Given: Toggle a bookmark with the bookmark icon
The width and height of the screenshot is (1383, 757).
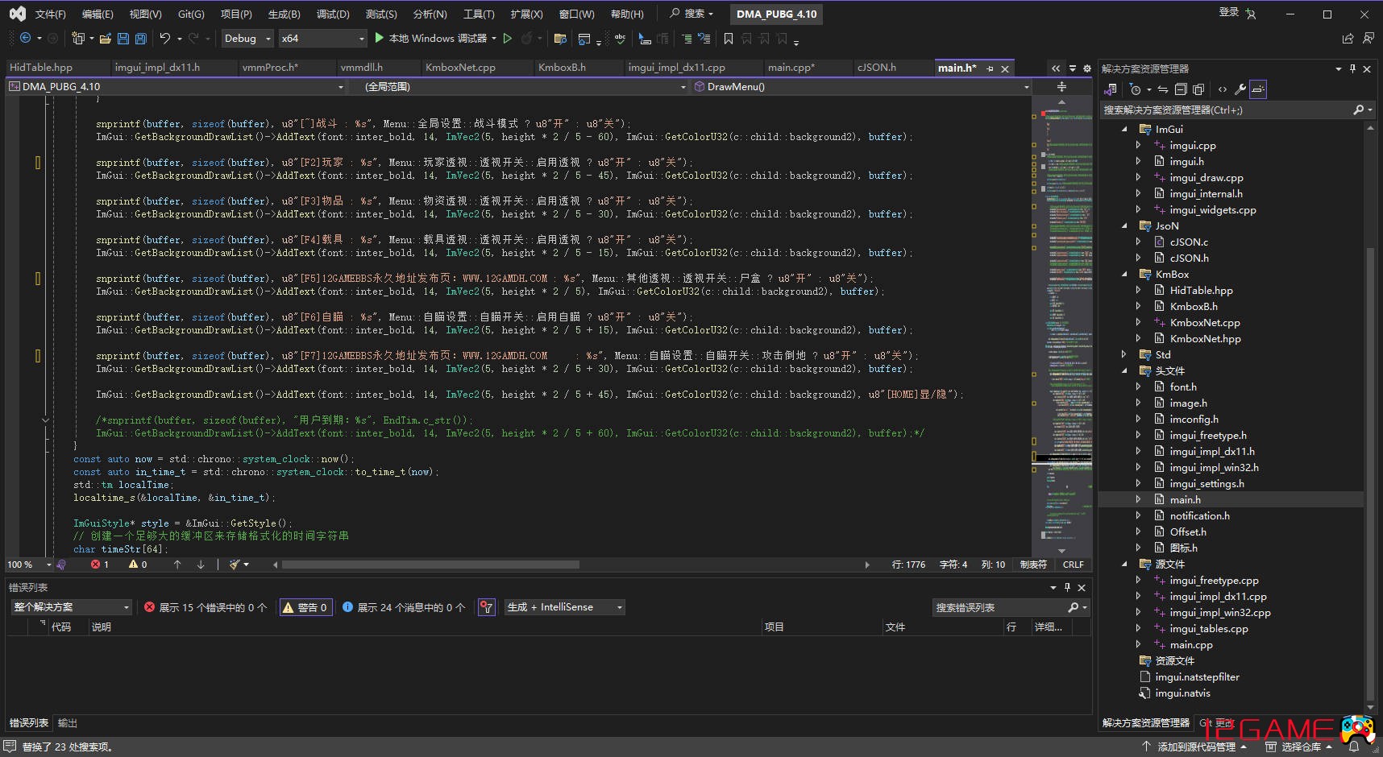Looking at the screenshot, I should tap(729, 38).
